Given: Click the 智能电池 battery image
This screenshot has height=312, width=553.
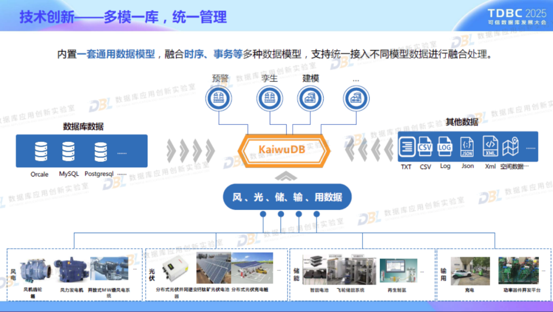Looking at the screenshot, I should point(315,270).
